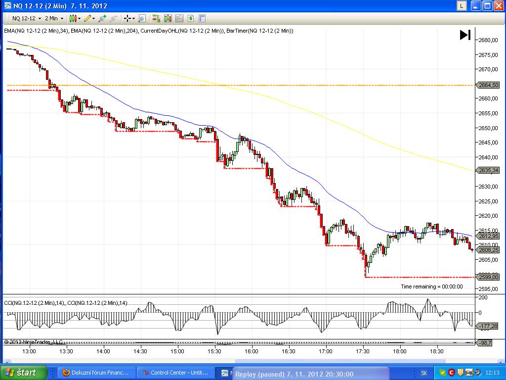Click the 15:30 time axis label
Screen dimensions: 506x380
tap(214, 352)
